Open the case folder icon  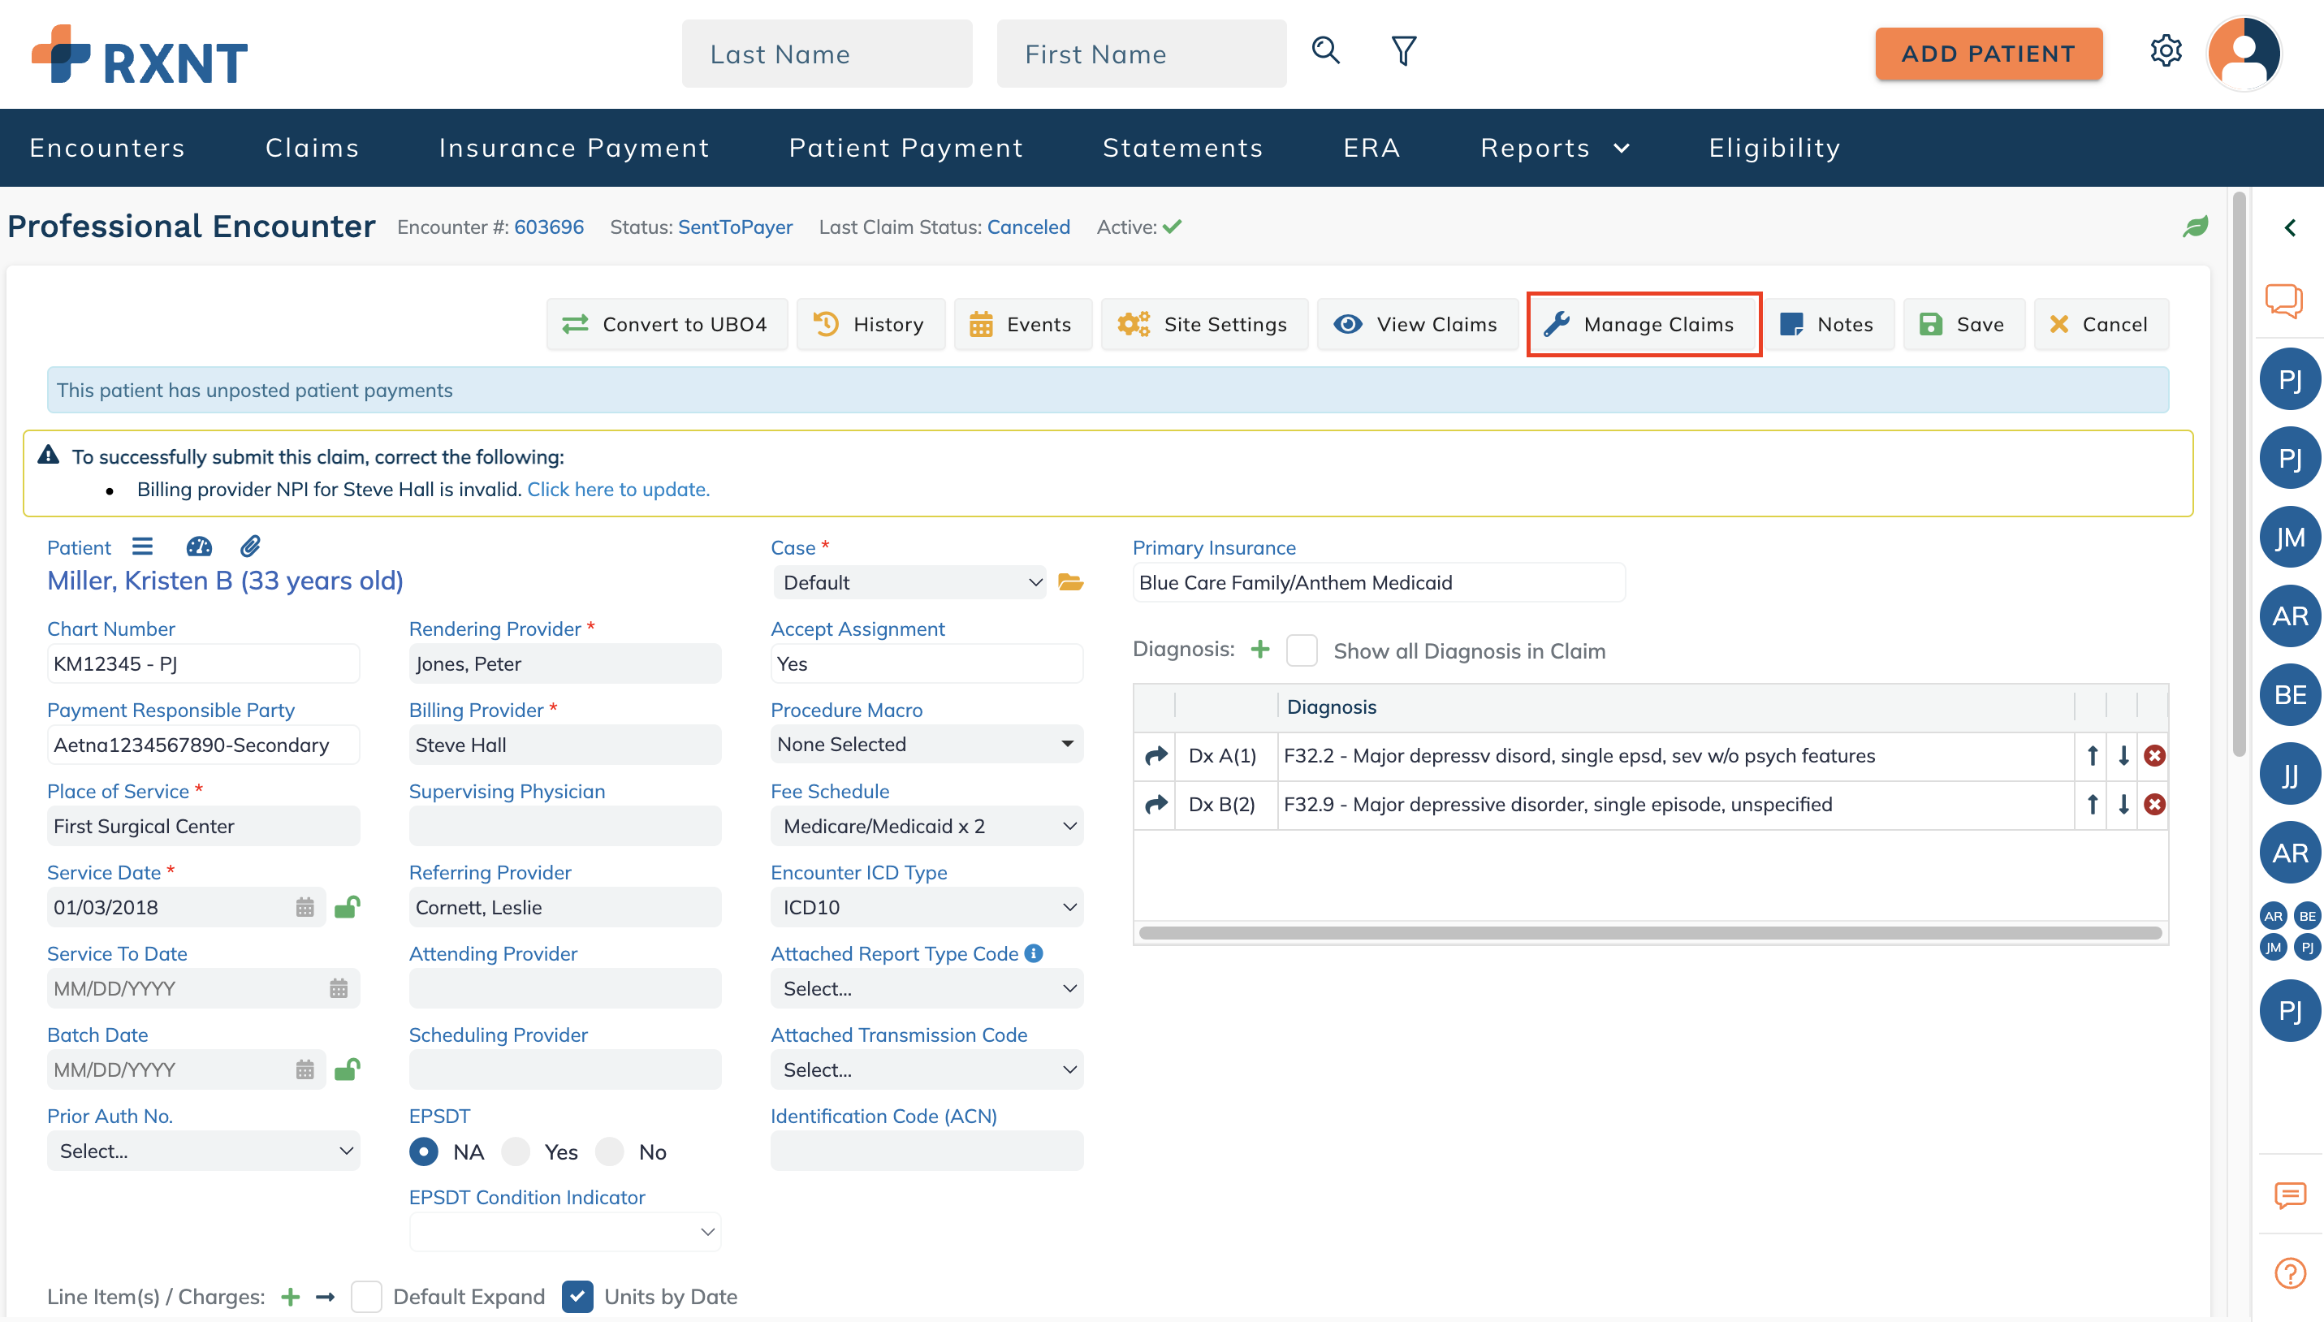[1071, 583]
